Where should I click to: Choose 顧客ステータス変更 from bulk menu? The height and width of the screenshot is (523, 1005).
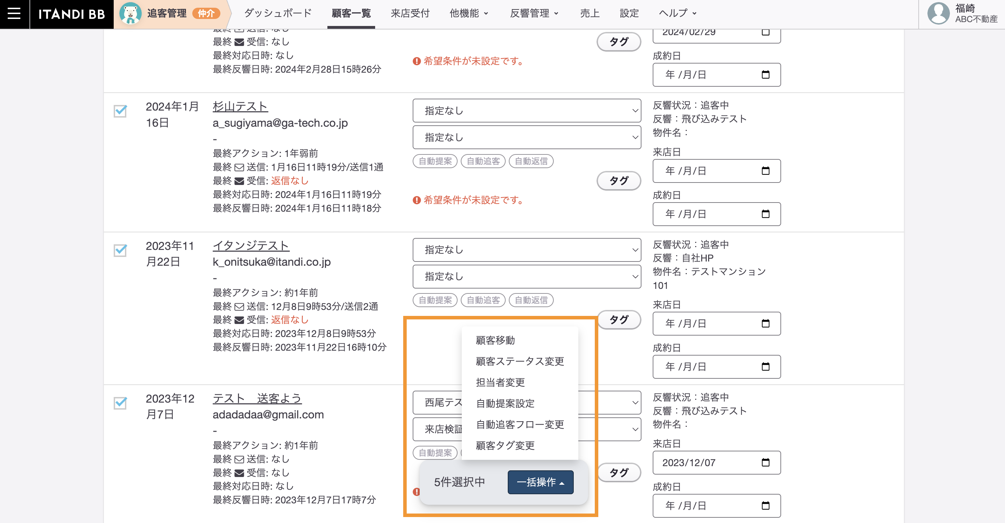[x=520, y=362]
